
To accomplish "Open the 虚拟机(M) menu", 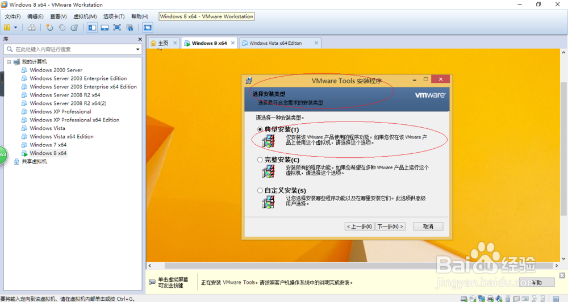I will (85, 16).
